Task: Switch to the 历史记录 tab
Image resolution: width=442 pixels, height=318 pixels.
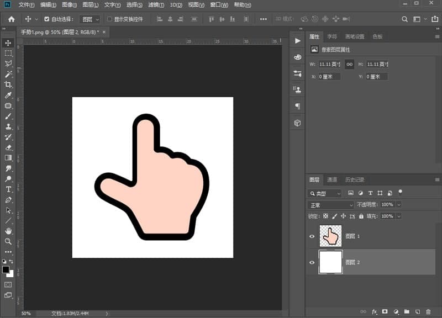Action: click(x=355, y=180)
